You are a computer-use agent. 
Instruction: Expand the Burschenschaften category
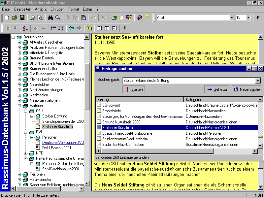pyautogui.click(x=19, y=69)
